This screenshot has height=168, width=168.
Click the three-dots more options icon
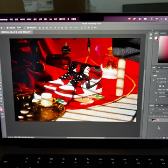click(70, 28)
